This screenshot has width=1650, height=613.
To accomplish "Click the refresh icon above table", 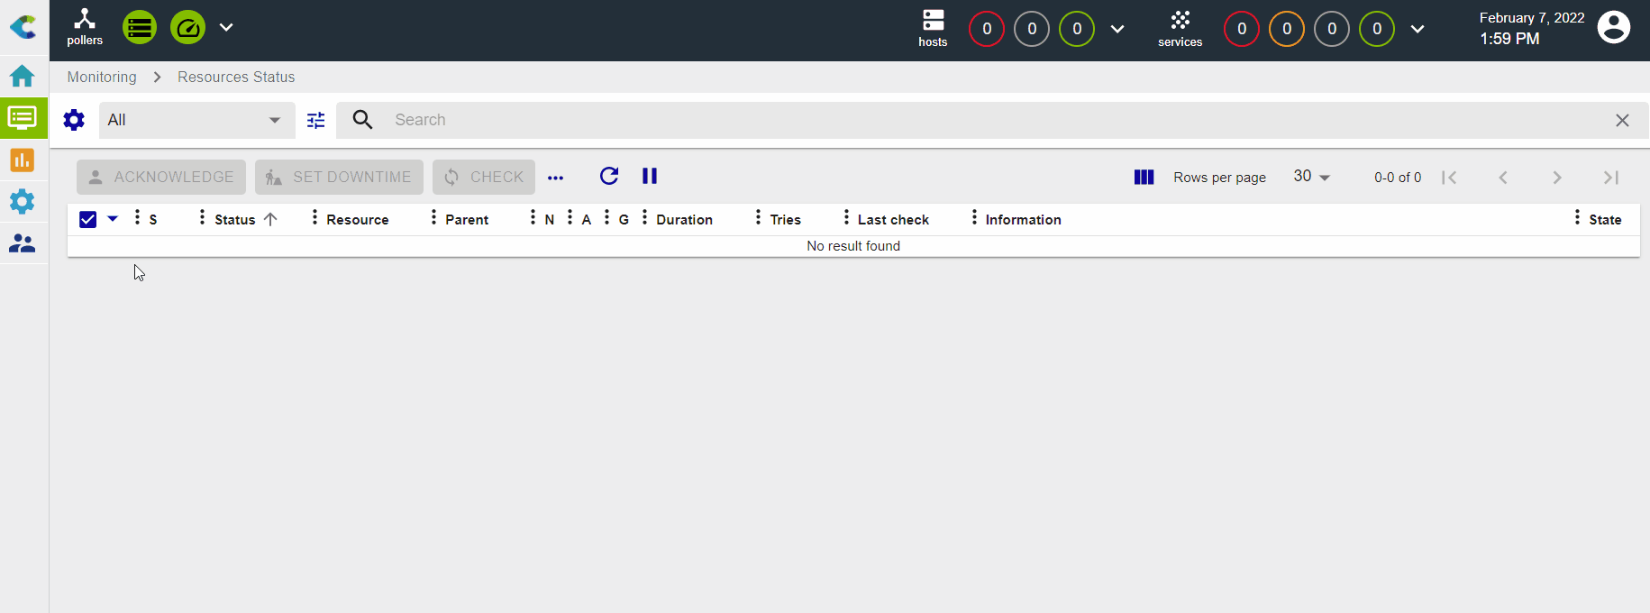I will tap(609, 176).
